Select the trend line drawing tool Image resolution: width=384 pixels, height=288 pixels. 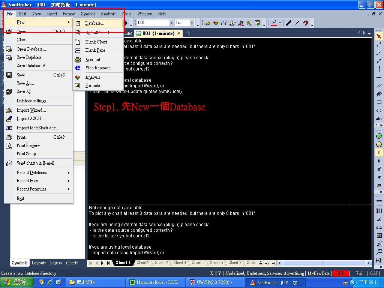coord(379,44)
